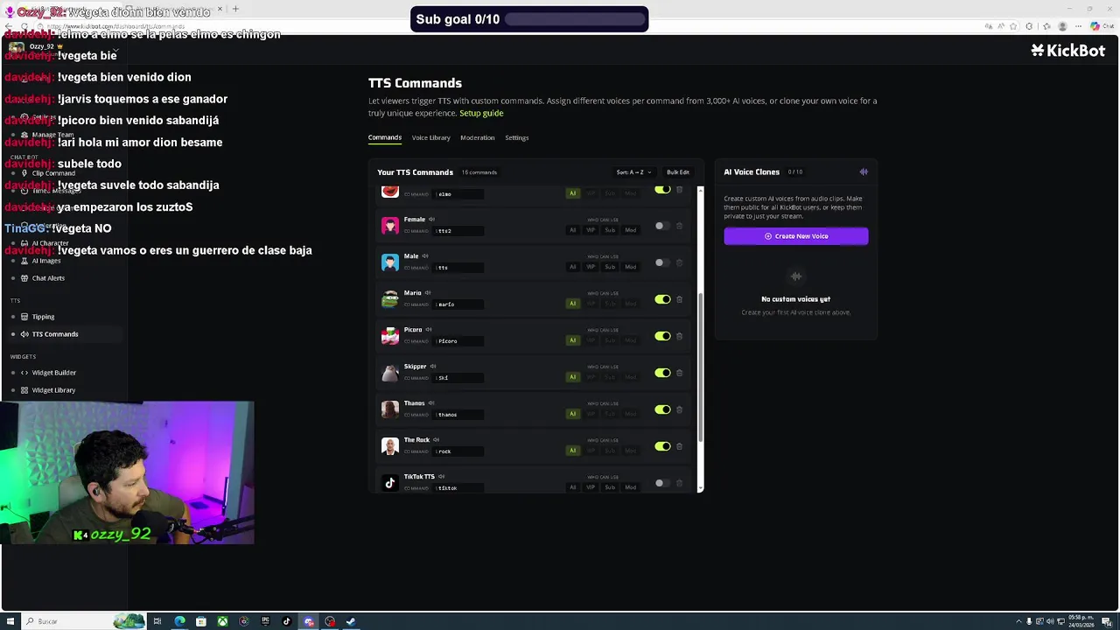The height and width of the screenshot is (630, 1120).
Task: Disable the elmo TTS command toggle
Action: pos(662,190)
